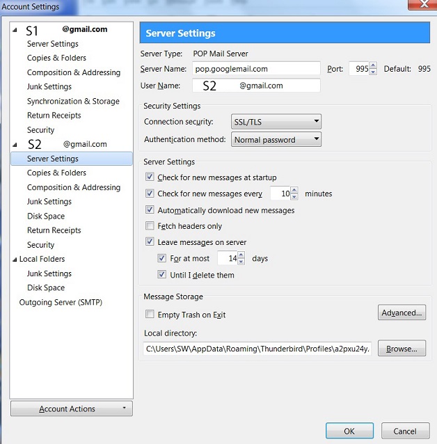Open Junk Settings under Local Folders
The width and height of the screenshot is (437, 444).
pos(49,273)
